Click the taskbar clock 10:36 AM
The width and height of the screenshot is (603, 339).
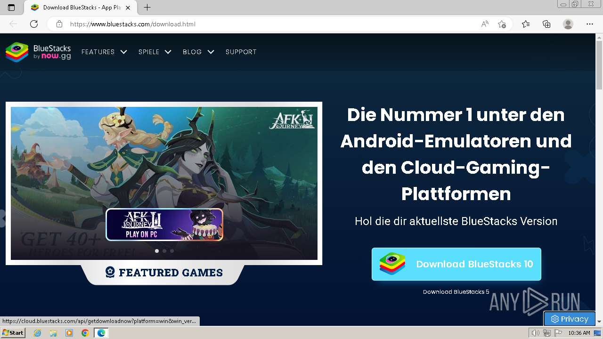[x=579, y=333]
